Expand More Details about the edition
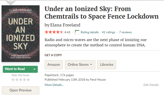The width and height of the screenshot is (164, 99). click(54, 85)
